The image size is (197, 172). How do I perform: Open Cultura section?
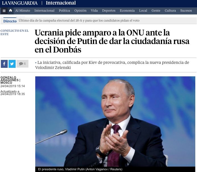click(170, 11)
